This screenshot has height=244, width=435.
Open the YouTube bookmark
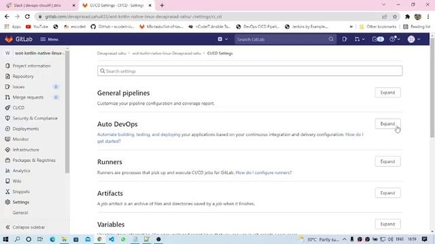coord(37,26)
